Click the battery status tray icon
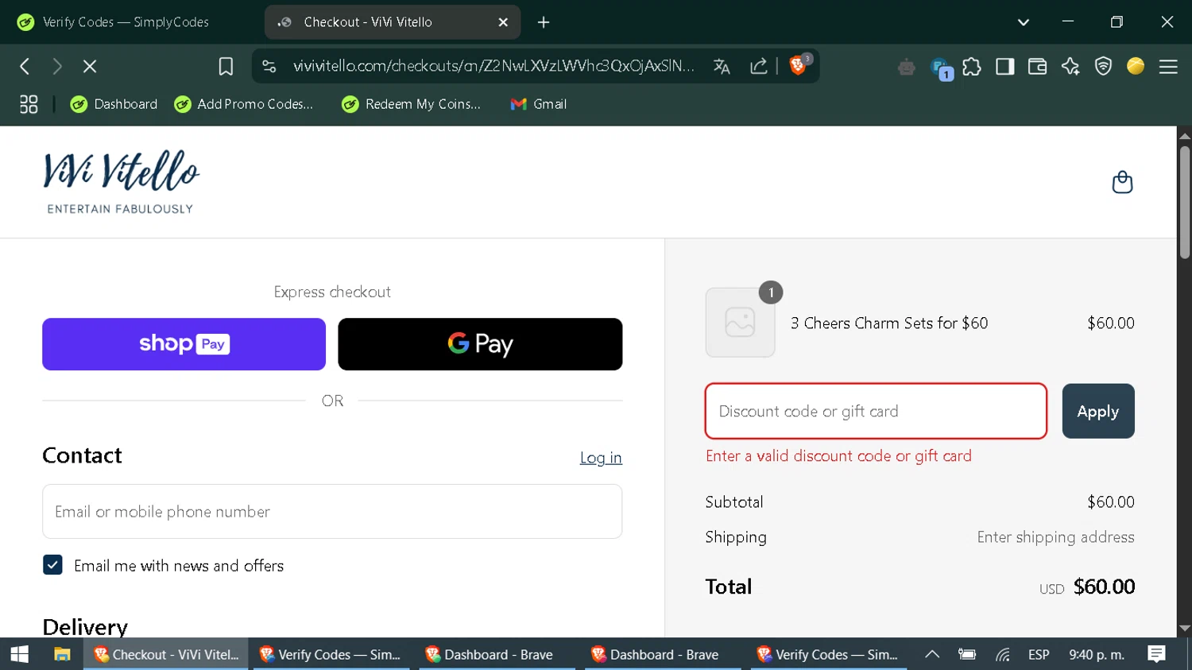Image resolution: width=1192 pixels, height=670 pixels. coord(967,654)
